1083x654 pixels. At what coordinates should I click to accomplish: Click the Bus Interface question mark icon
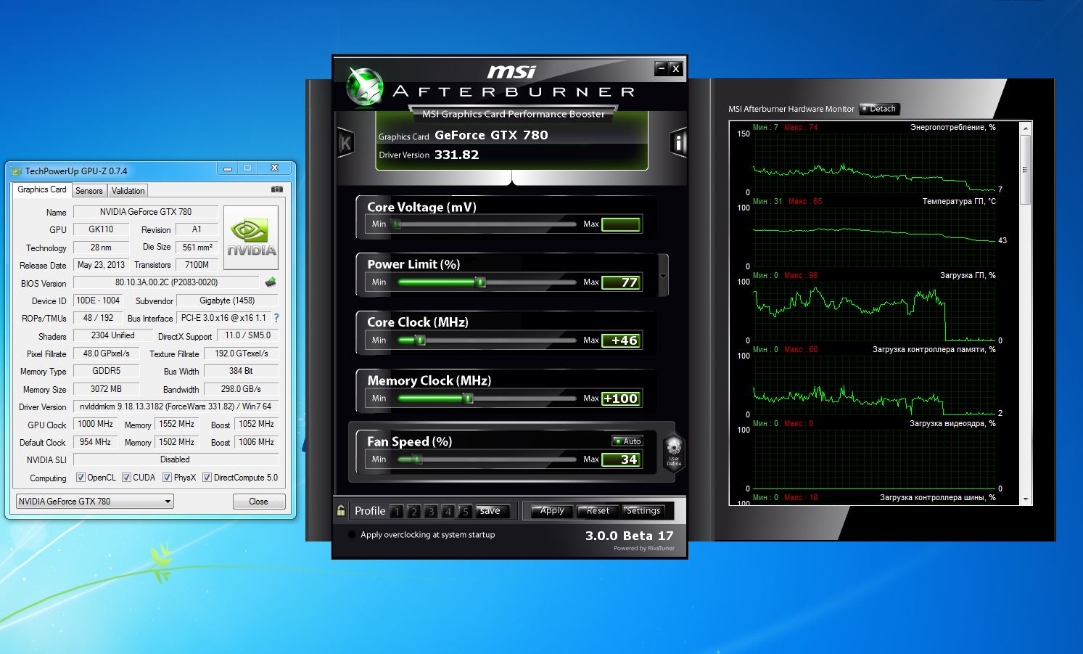pos(276,318)
